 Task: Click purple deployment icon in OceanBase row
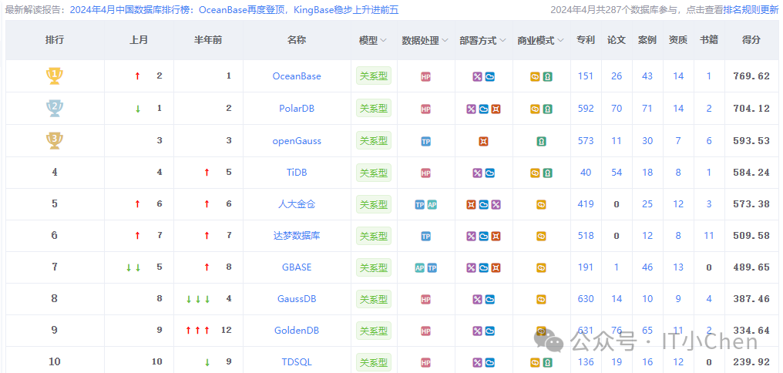[x=477, y=77]
